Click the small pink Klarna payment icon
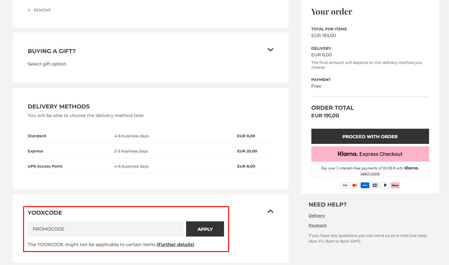The image size is (449, 265). click(x=395, y=185)
